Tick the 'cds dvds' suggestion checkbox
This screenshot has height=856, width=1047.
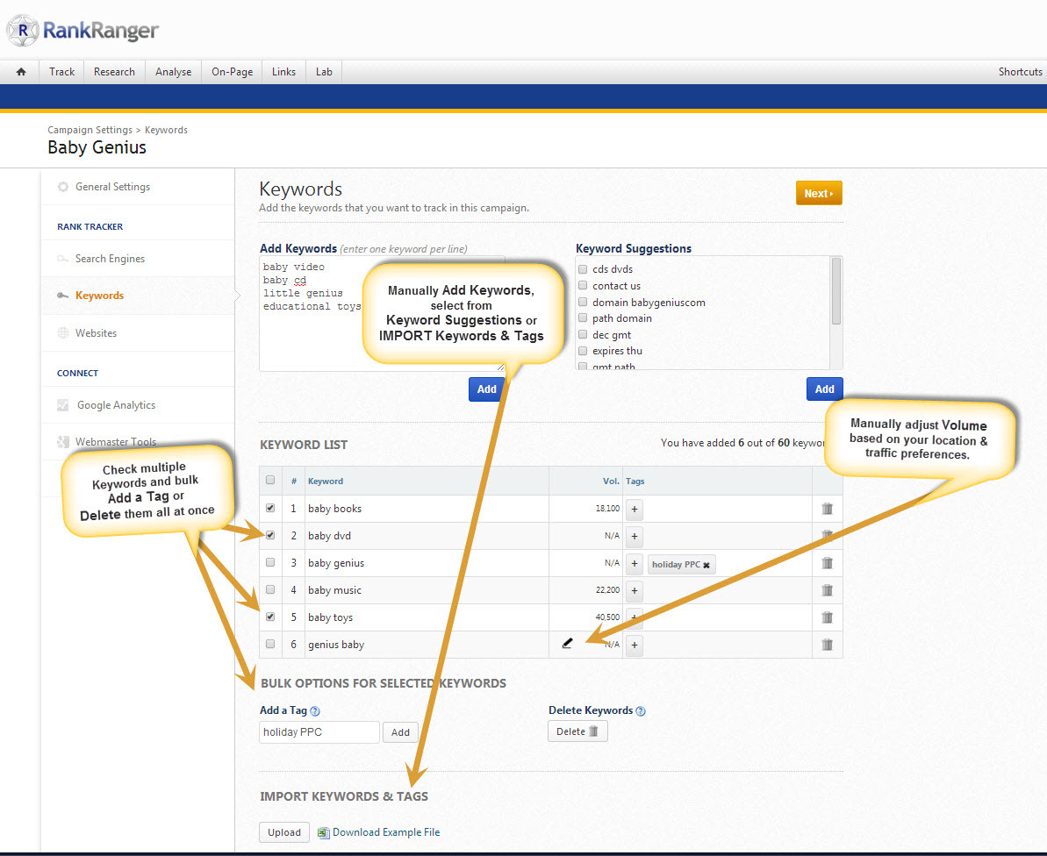(583, 269)
